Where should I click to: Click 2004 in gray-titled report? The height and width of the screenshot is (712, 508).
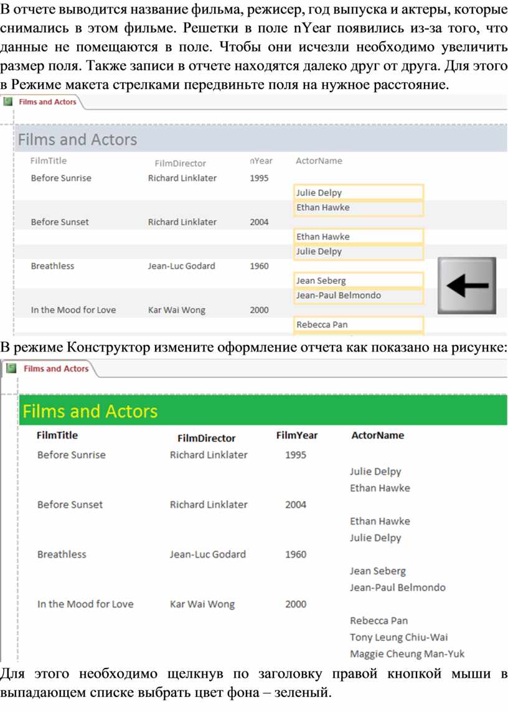[x=259, y=222]
